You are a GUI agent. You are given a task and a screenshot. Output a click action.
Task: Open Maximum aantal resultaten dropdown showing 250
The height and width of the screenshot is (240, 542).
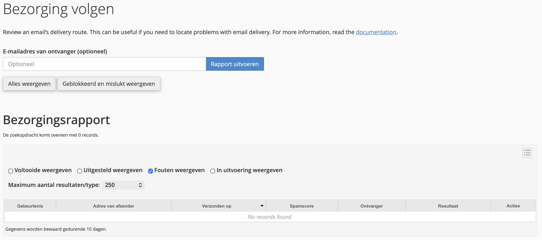[123, 185]
